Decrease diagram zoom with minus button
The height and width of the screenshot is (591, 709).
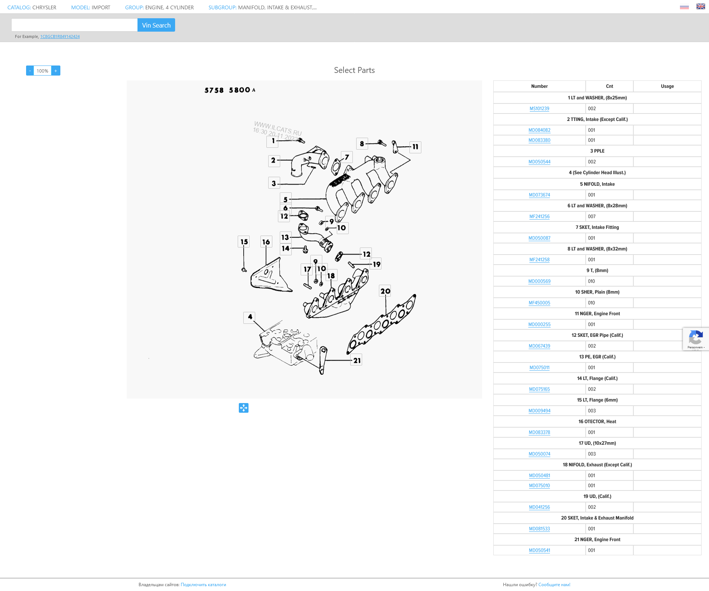point(30,71)
